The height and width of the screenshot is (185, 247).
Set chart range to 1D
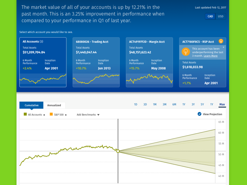[136, 105]
